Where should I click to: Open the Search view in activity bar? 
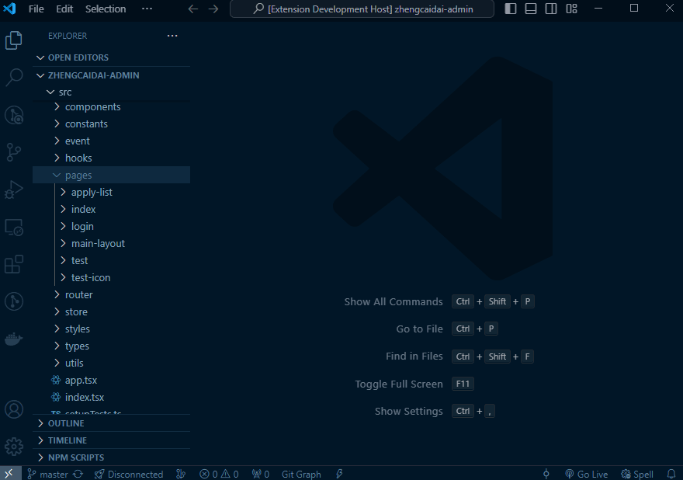13,77
